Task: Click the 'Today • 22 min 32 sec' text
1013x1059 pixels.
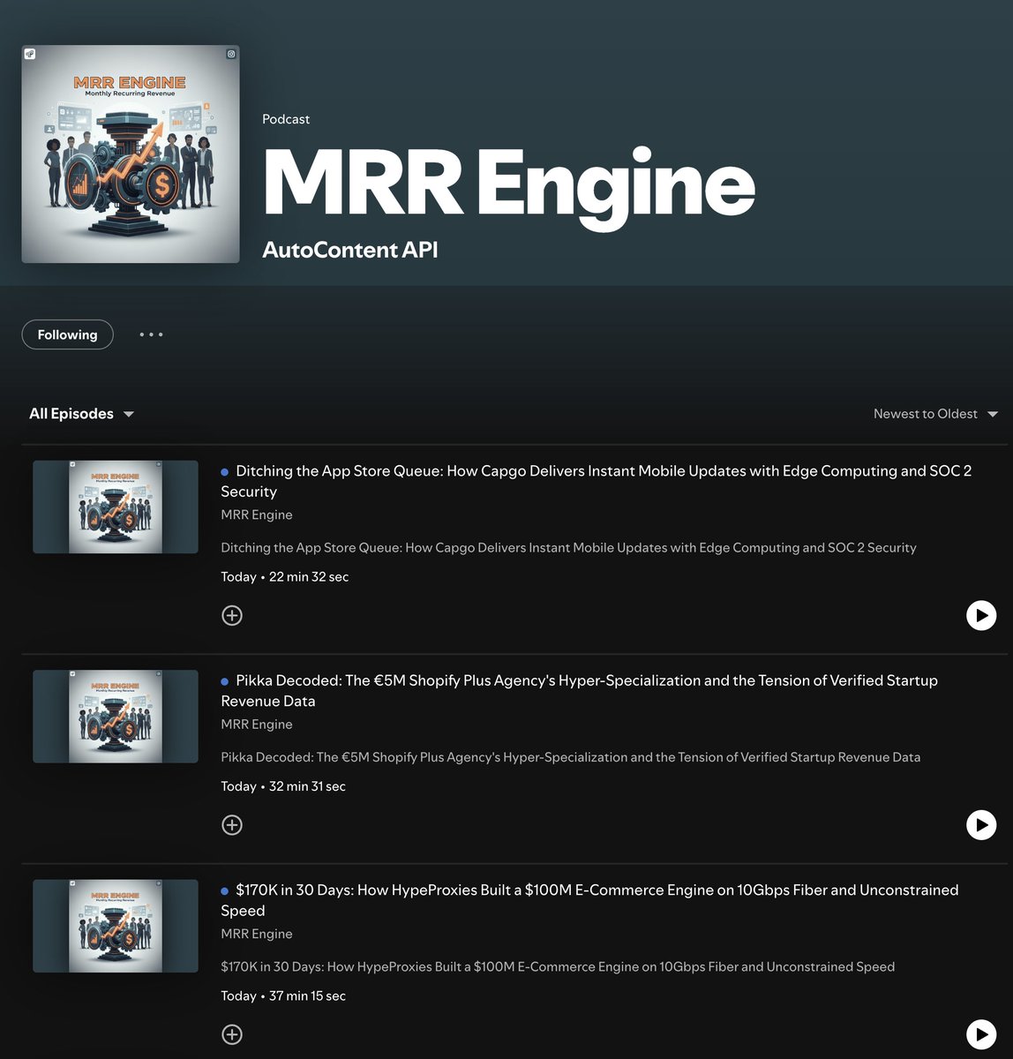Action: pyautogui.click(x=285, y=576)
